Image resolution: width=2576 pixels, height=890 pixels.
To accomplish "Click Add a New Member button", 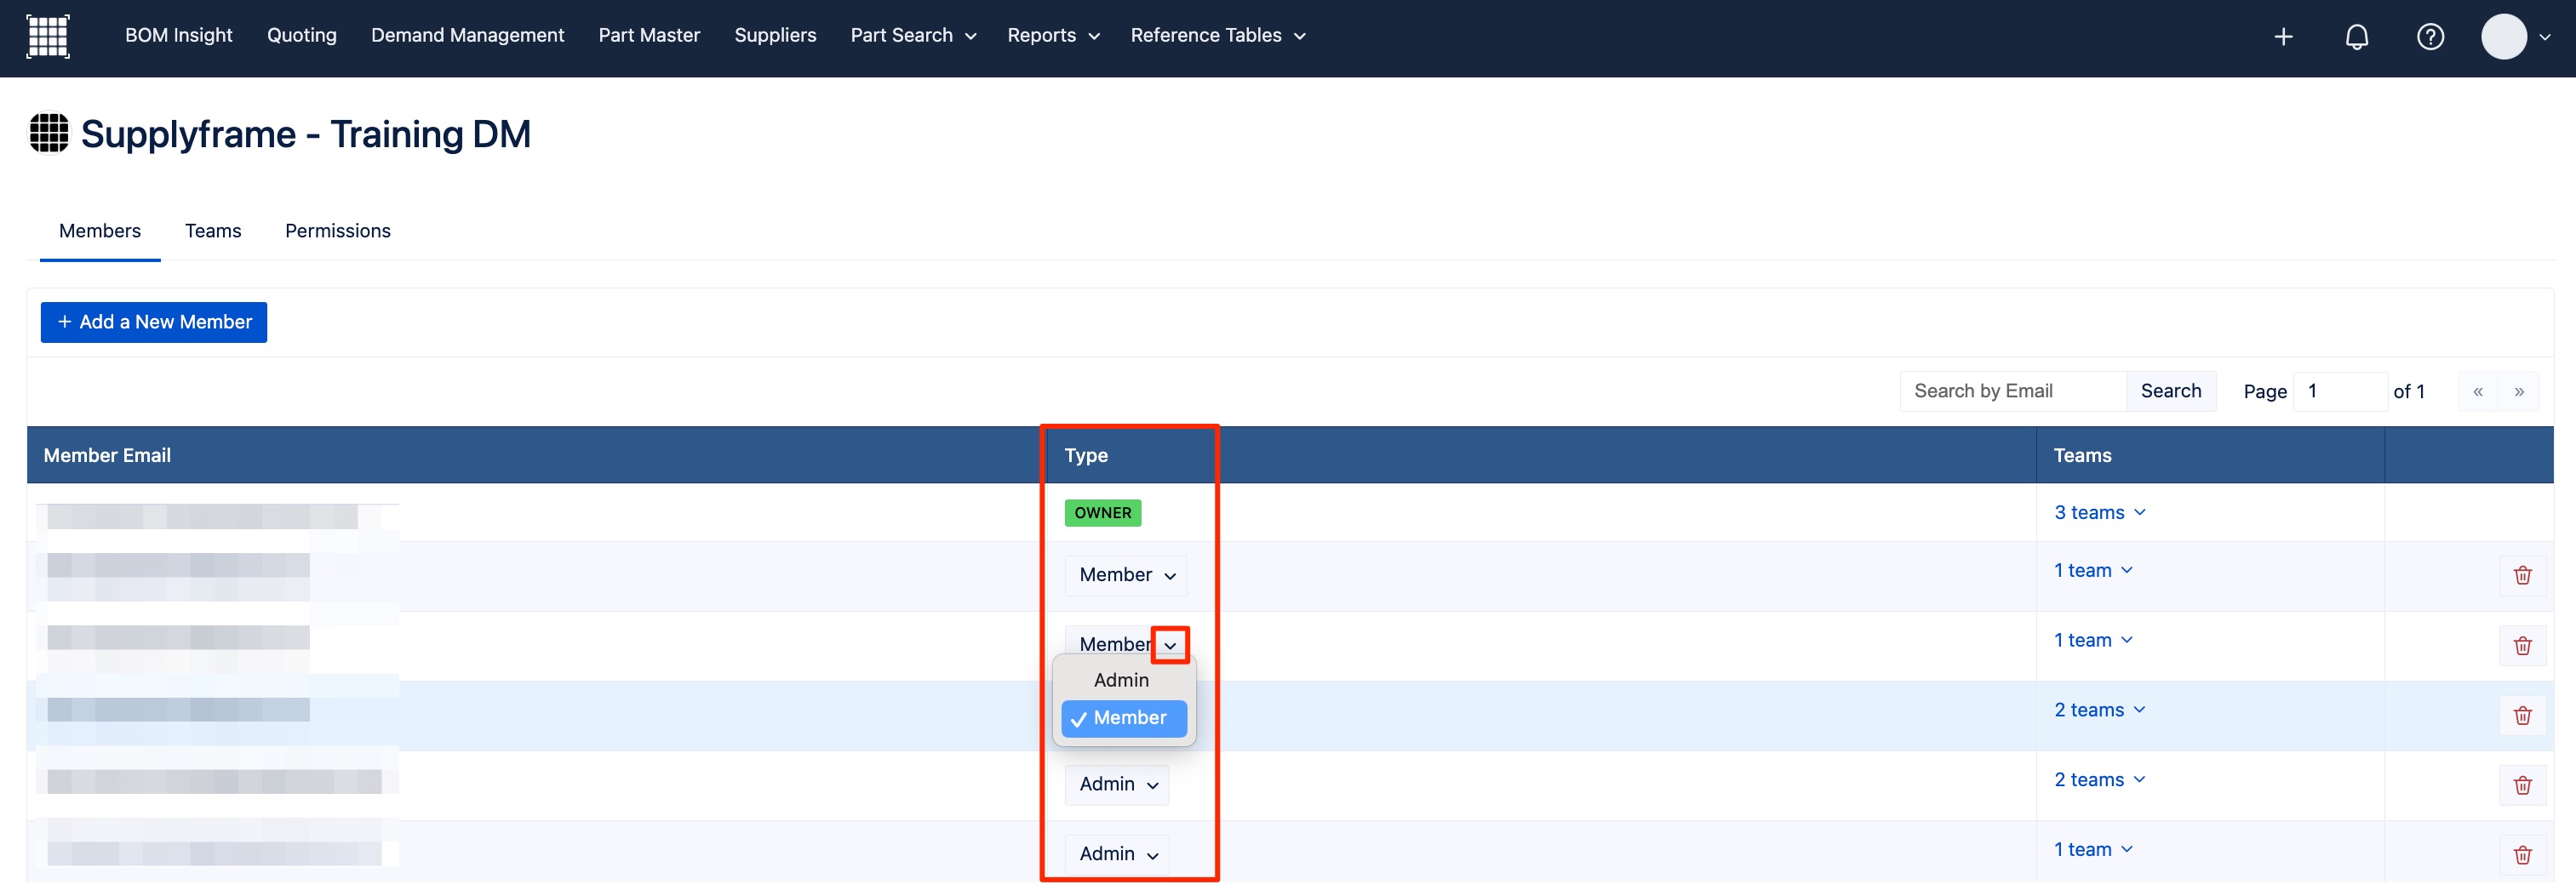I will coord(154,322).
